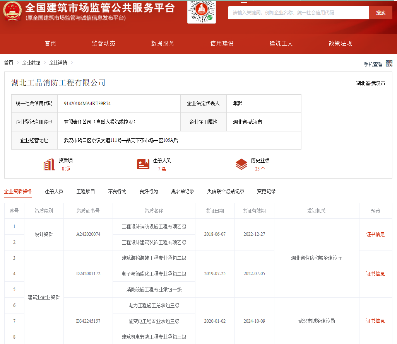Click 消防设施工程专业承包一级 qualification
397x344 pixels.
154,290
